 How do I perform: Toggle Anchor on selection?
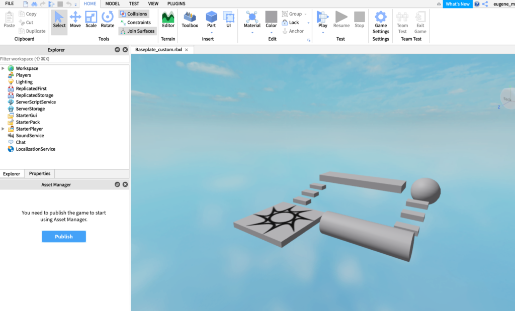coord(293,31)
